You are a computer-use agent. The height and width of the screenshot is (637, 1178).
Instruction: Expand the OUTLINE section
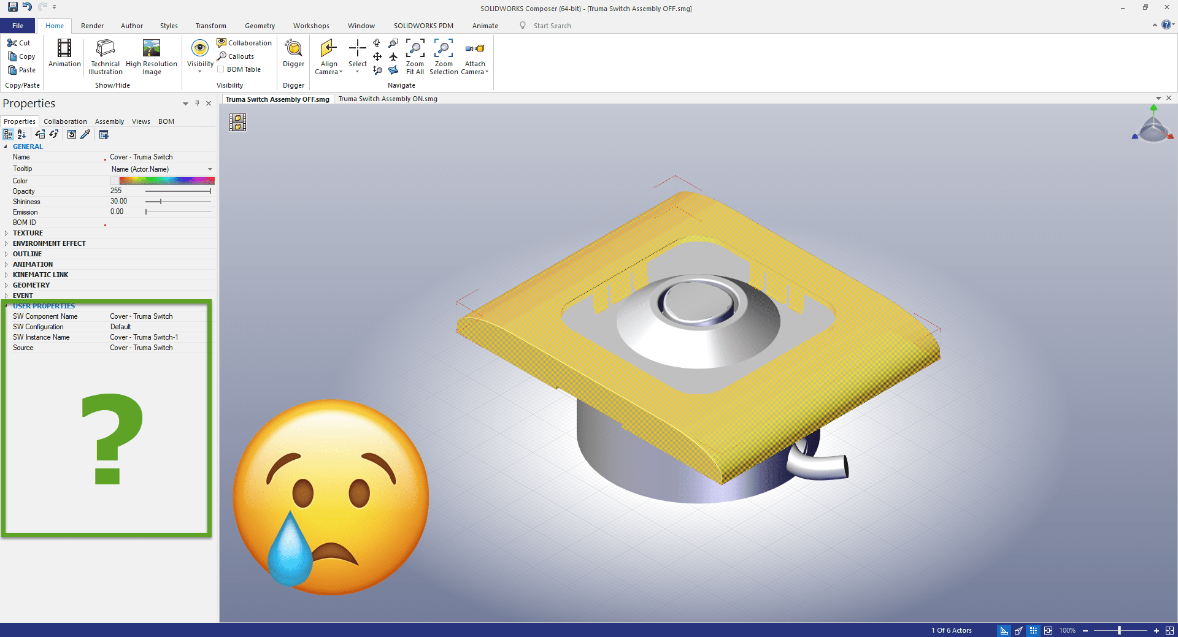click(x=6, y=254)
